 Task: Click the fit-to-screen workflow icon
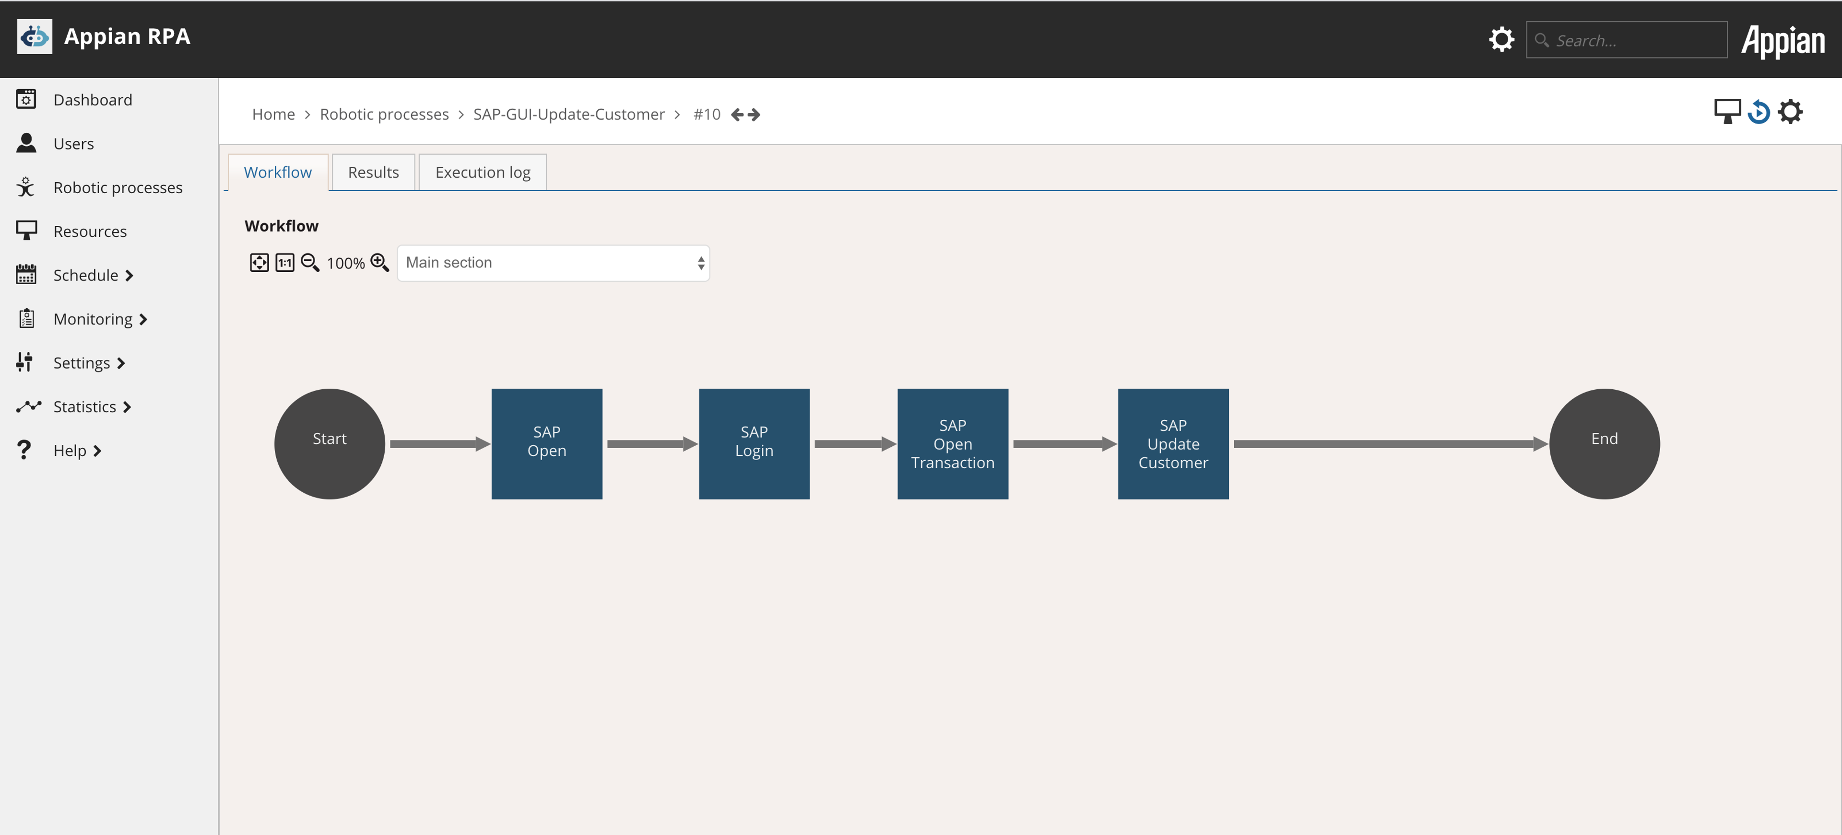point(259,263)
